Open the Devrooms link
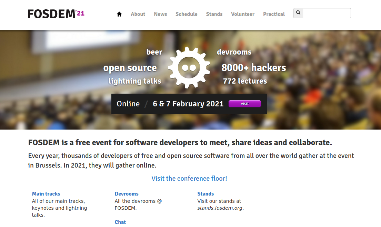Viewport: 381px width, 227px height. [127, 194]
